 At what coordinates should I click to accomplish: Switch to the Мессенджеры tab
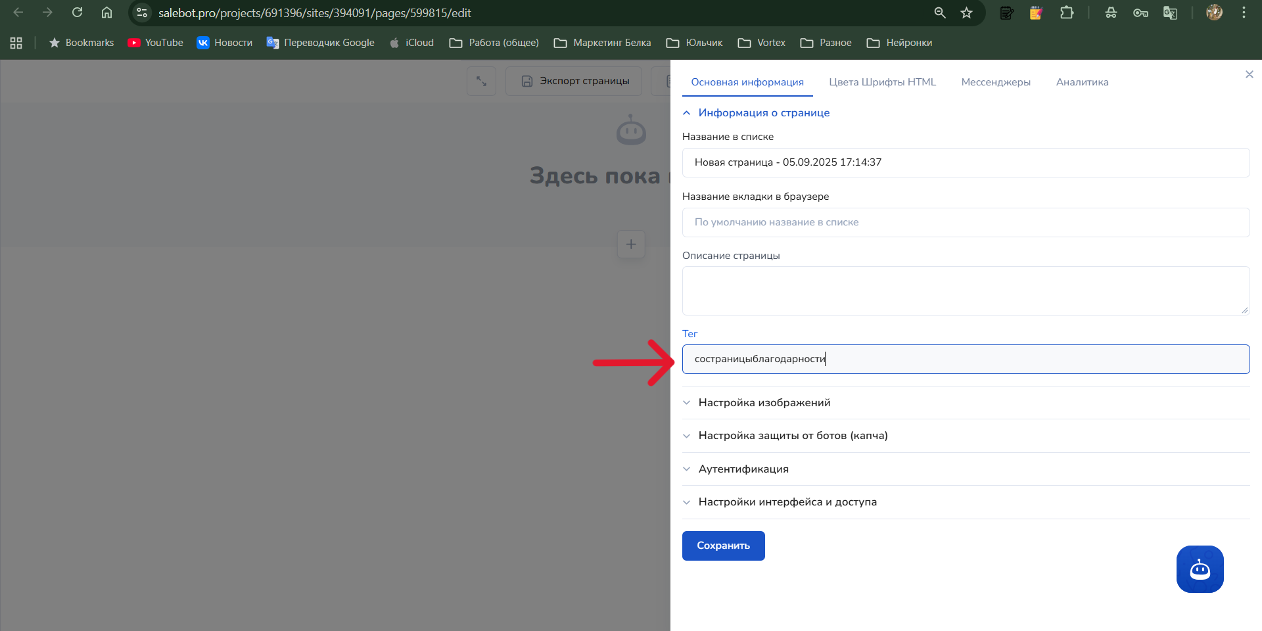point(996,82)
